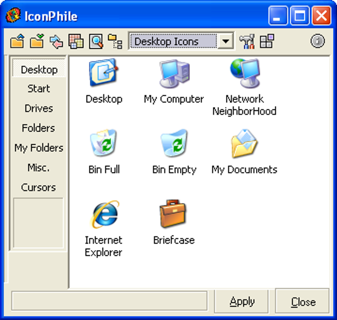Switch to the Start category
337x320 pixels.
39,88
